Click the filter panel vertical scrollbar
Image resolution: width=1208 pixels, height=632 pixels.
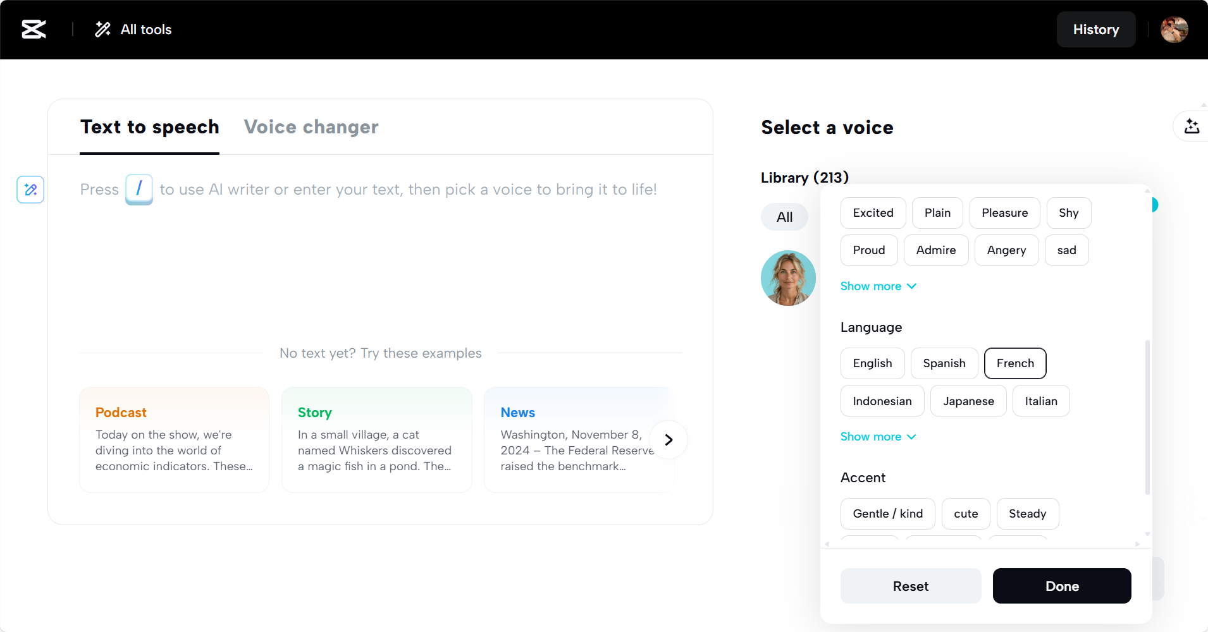1147,417
